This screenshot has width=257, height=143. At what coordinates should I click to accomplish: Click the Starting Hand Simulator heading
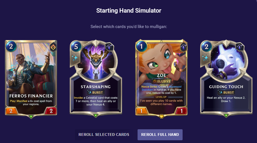pos(129,10)
